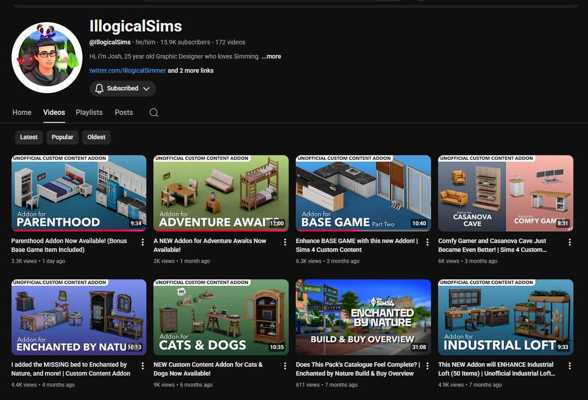Play the Parenthood addon thumbnail

(79, 193)
